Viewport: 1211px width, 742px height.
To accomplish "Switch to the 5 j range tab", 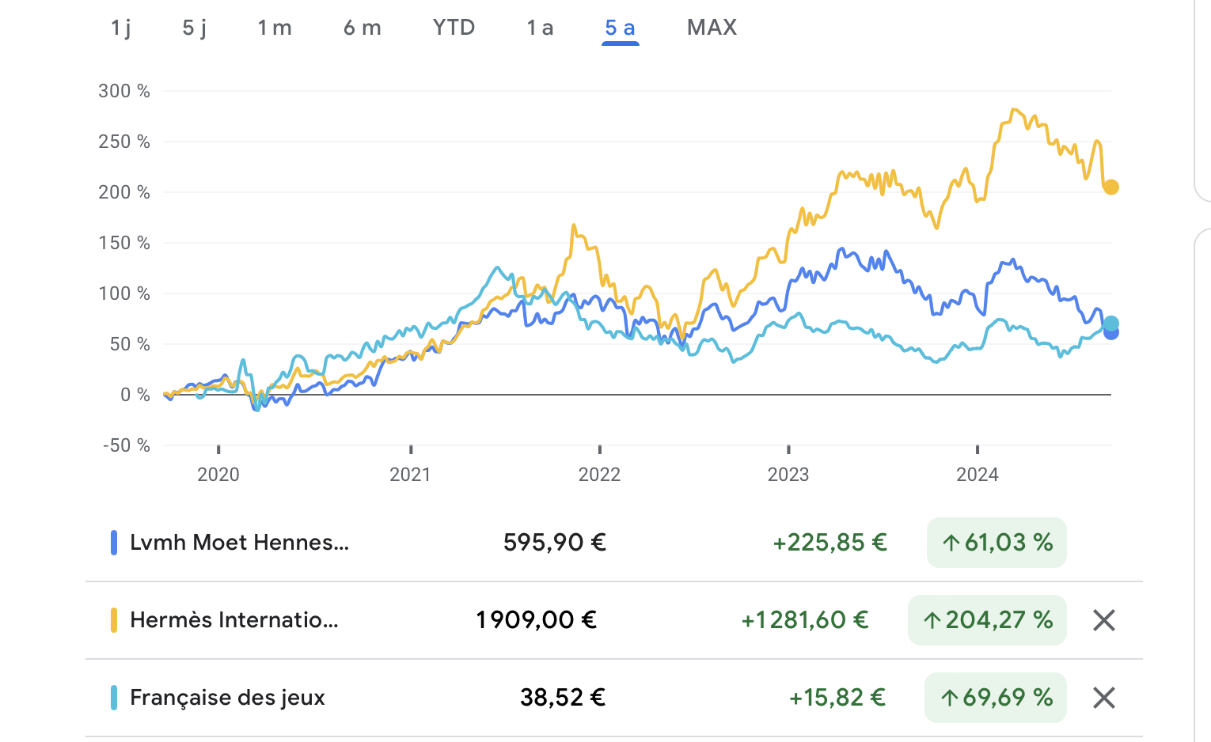I will [x=195, y=28].
